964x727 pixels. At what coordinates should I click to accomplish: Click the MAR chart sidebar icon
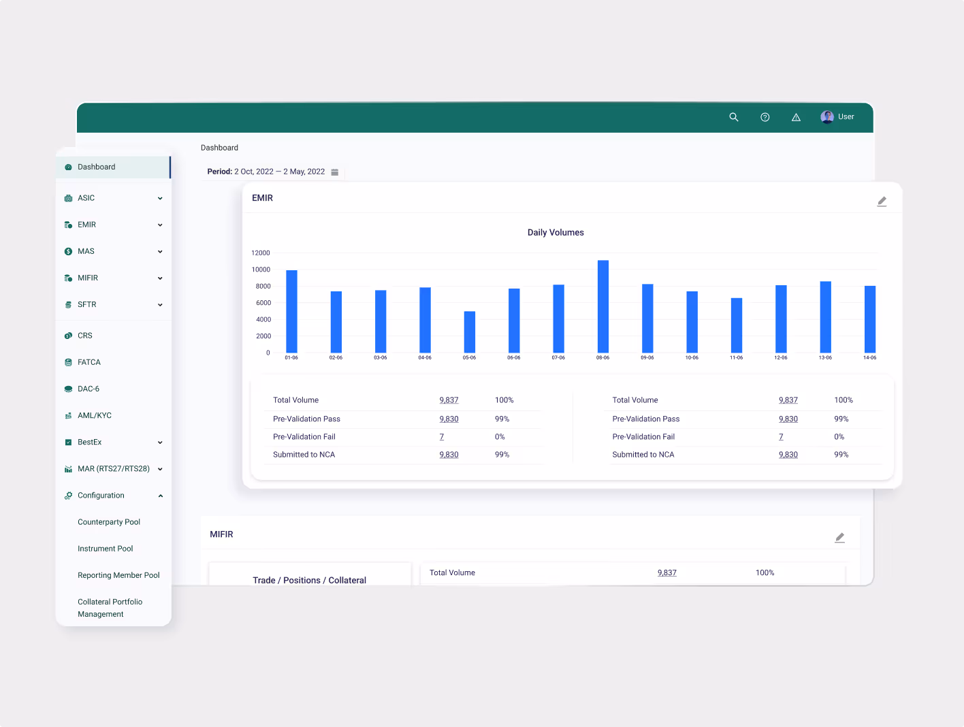[68, 469]
